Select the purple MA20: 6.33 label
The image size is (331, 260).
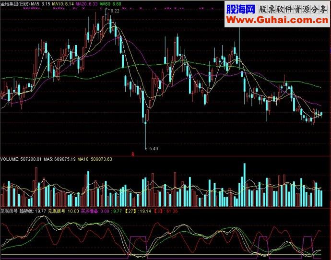(x=86, y=4)
